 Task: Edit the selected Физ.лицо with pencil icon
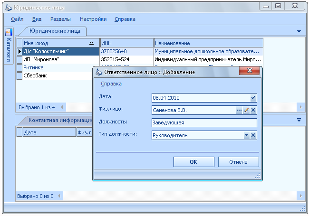pyautogui.click(x=246, y=110)
